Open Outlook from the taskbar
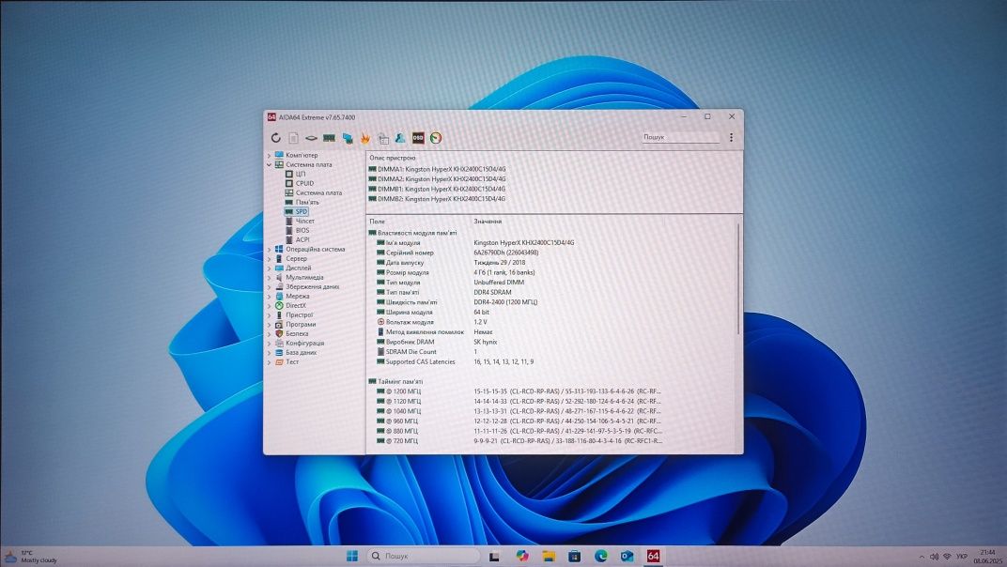The height and width of the screenshot is (567, 1007). (x=627, y=556)
